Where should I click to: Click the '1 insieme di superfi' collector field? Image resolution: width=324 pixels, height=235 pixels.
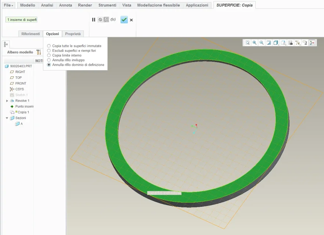21,19
